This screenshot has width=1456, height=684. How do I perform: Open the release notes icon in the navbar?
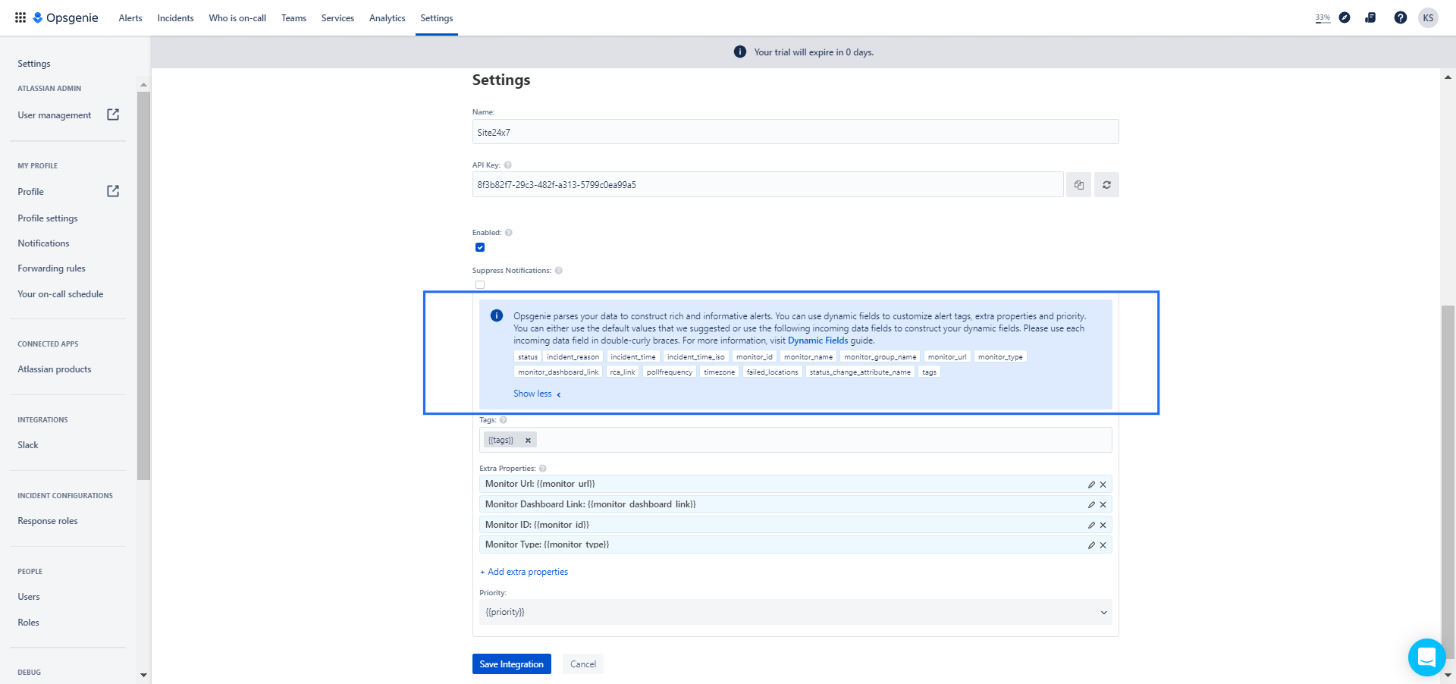[x=1370, y=17]
